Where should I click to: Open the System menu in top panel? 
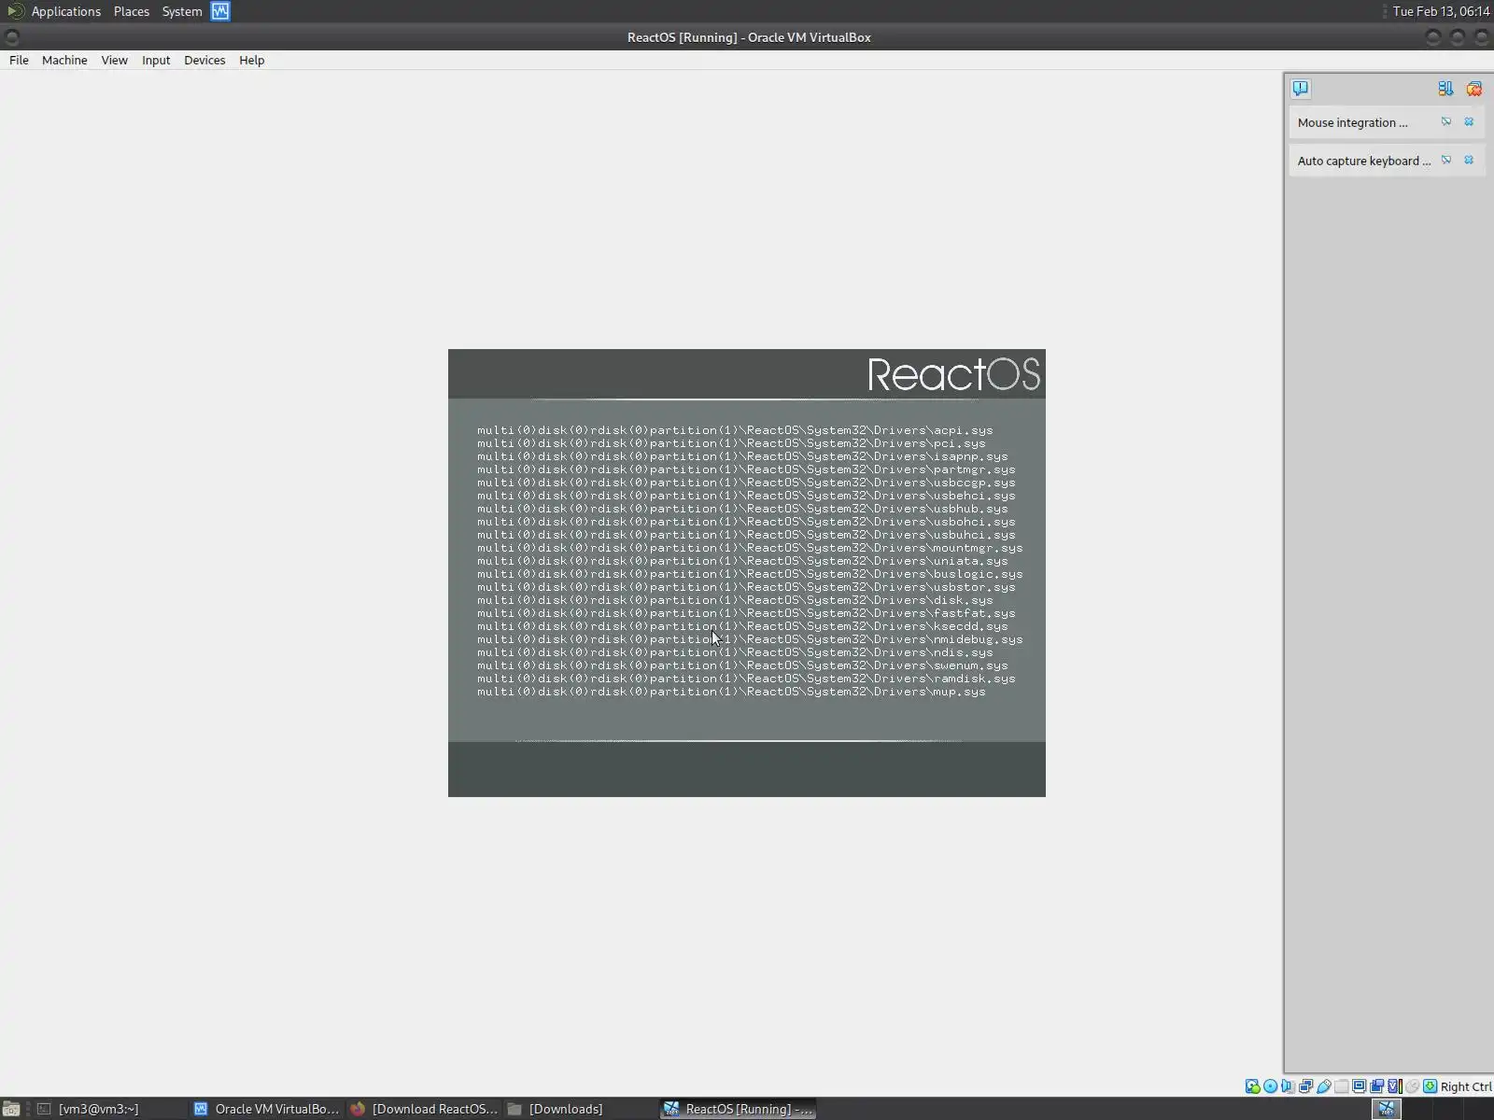182,11
